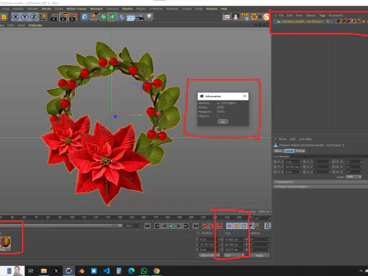Open the MoGraph menu
Screen dimensions: 368x276
(97, 8)
